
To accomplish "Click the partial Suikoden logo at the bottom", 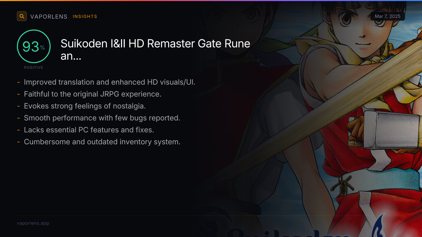I will [x=288, y=232].
